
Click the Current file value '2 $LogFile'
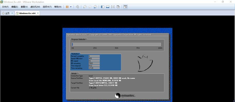pyautogui.click(x=93, y=88)
